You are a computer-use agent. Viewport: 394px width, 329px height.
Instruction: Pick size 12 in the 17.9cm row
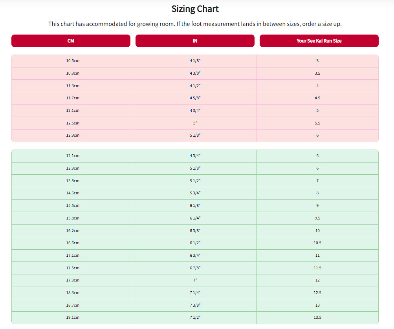317,280
